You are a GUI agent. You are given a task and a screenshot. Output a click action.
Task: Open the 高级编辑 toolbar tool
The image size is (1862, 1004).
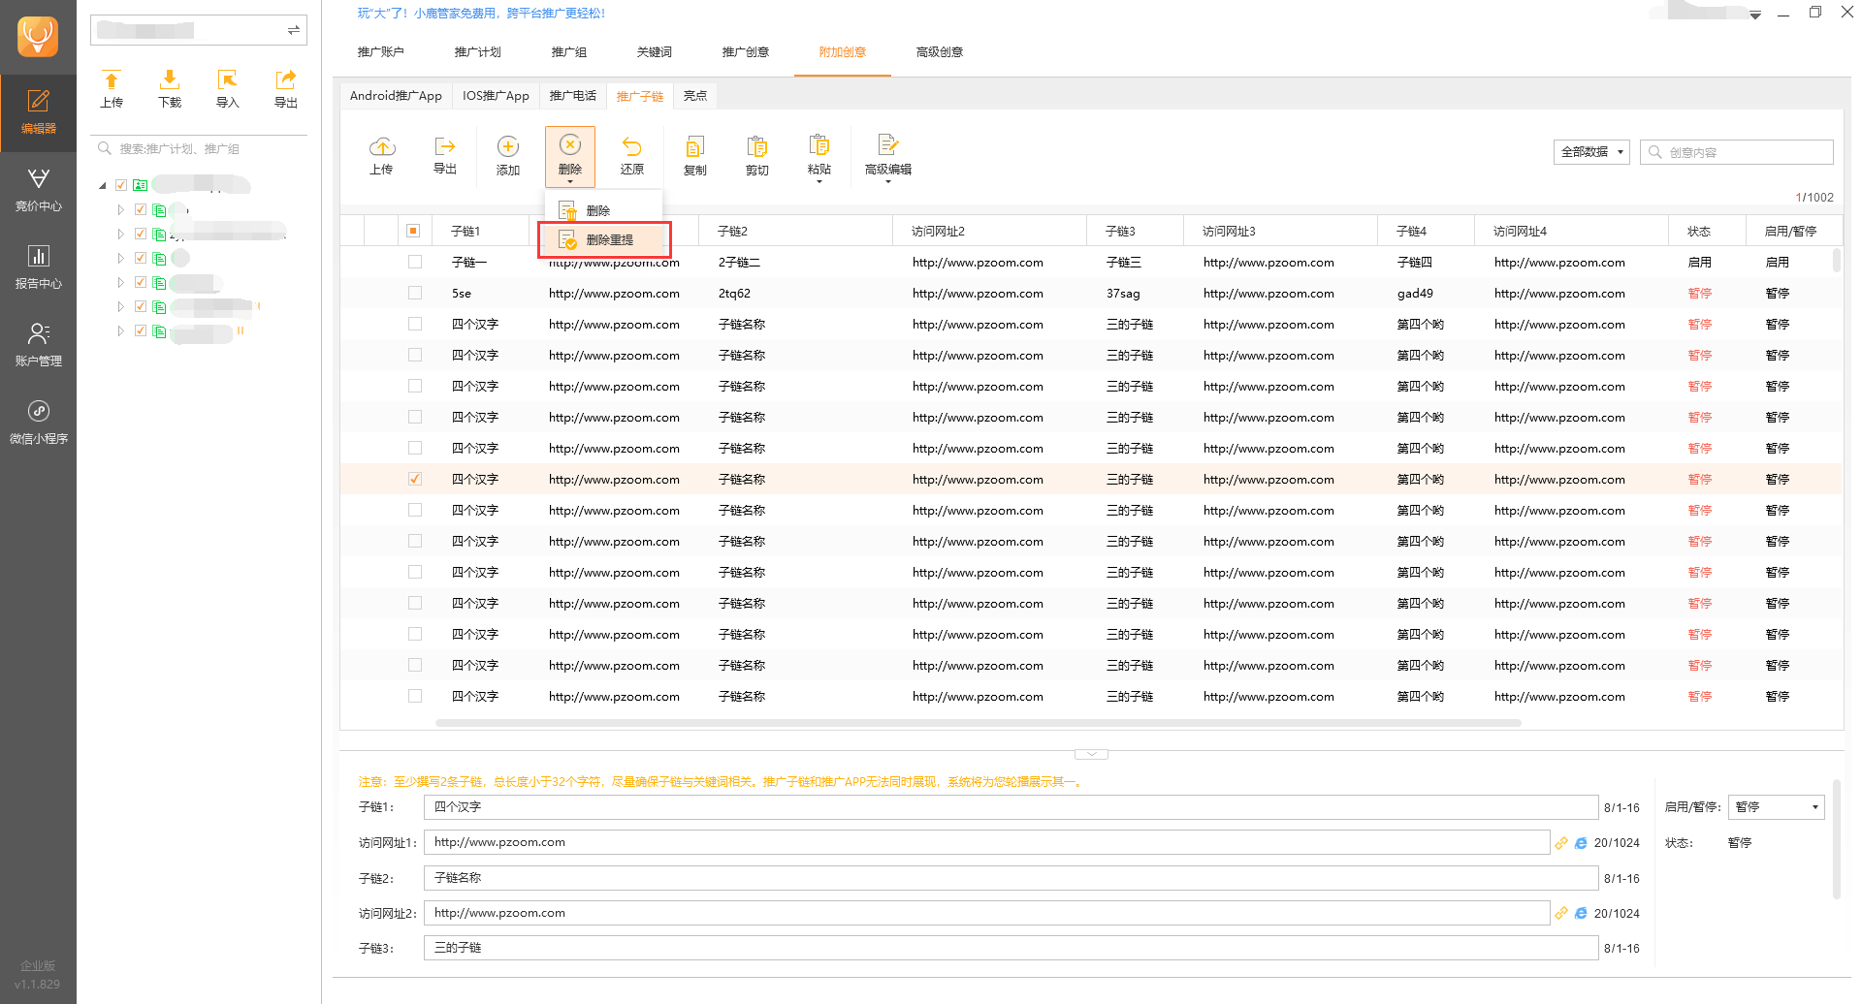pos(888,155)
